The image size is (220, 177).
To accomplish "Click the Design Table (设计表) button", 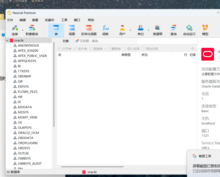I will [x=81, y=49].
